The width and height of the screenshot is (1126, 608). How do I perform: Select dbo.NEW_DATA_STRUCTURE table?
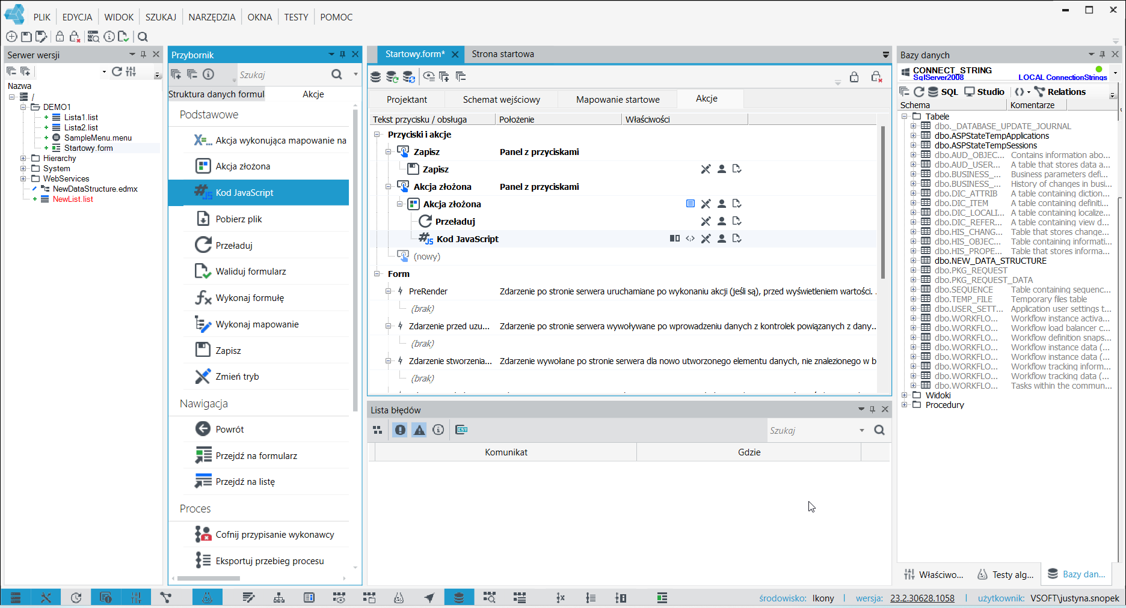[990, 261]
